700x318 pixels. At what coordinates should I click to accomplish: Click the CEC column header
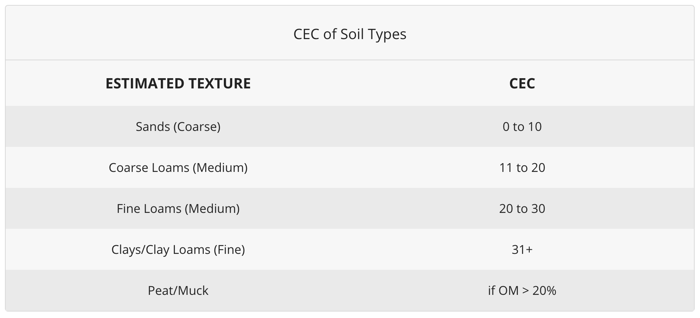point(522,83)
